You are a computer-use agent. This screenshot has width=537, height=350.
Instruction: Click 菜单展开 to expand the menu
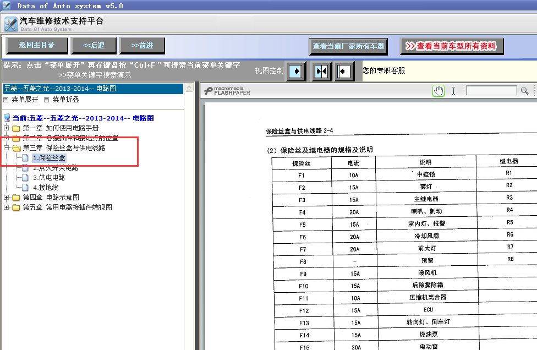(25, 100)
